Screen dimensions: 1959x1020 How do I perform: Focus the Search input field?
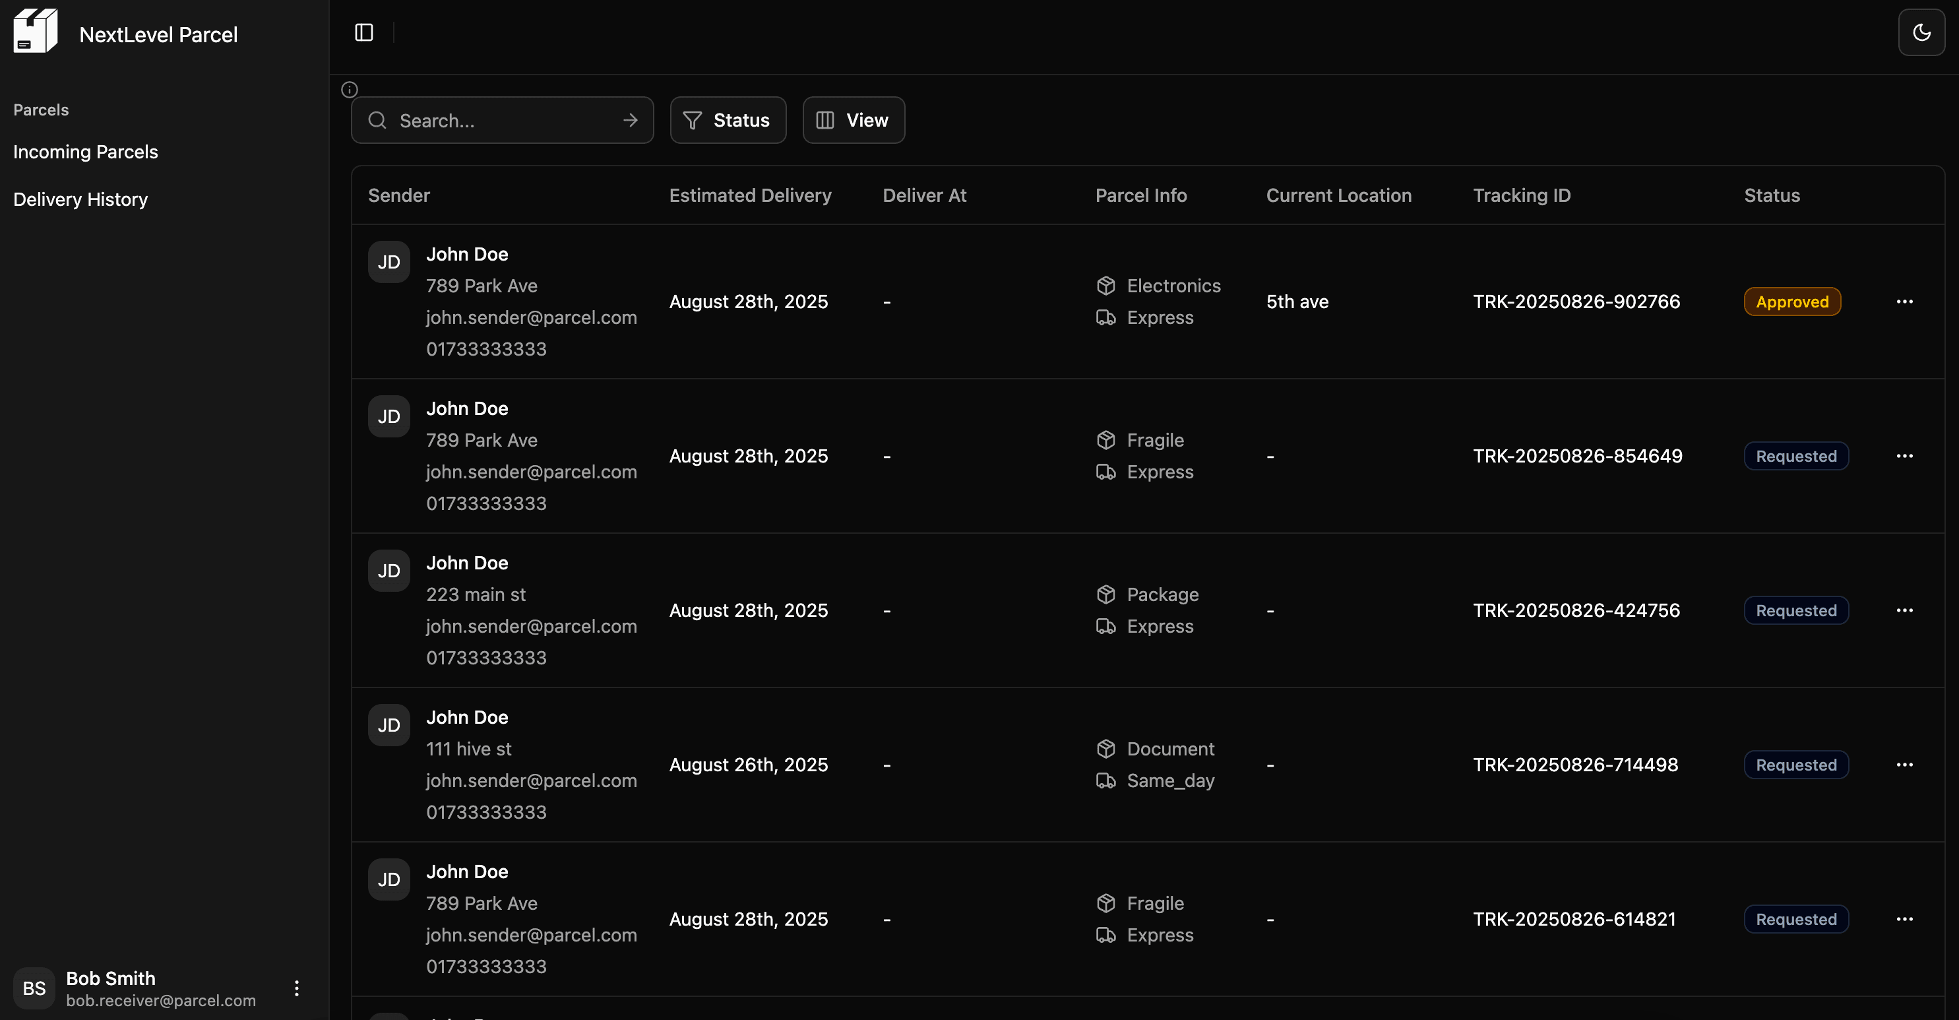pos(502,120)
